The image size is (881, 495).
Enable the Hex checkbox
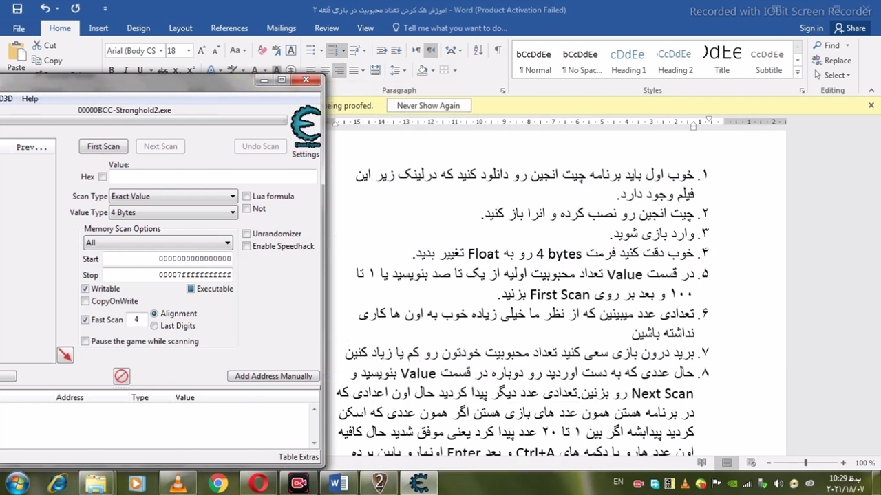click(x=103, y=177)
